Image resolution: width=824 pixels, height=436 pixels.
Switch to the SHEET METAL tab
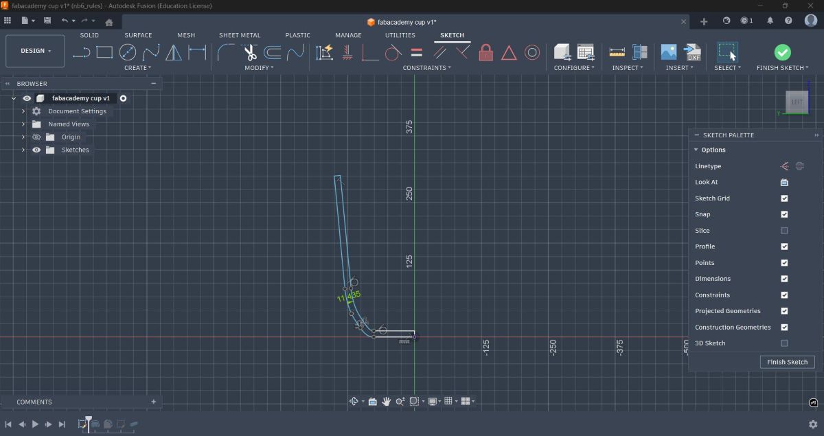click(x=240, y=34)
